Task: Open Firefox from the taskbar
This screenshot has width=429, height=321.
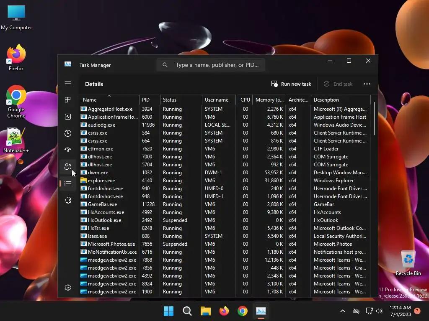Action: click(x=224, y=311)
